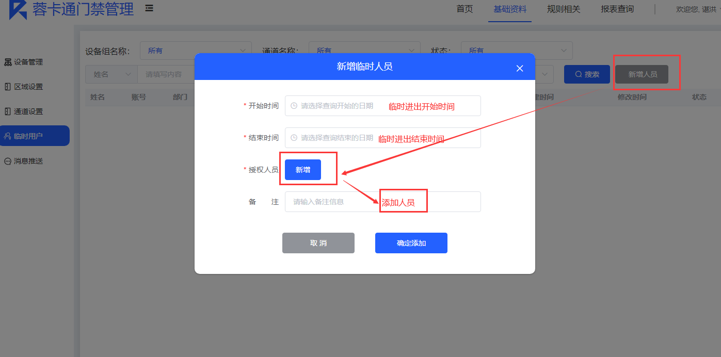Close the 新增临时人员 dialog

(520, 69)
